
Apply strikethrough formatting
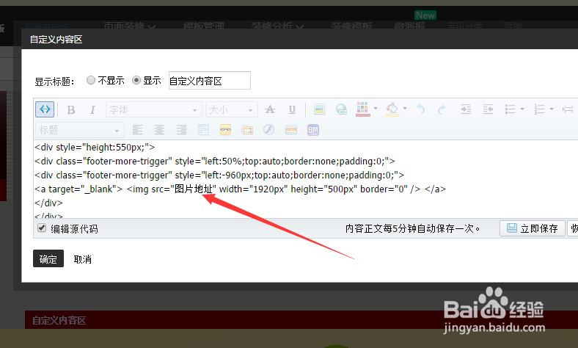(x=270, y=109)
